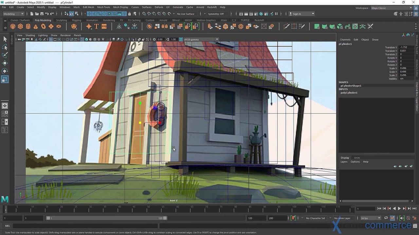This screenshot has width=419, height=235.
Task: Create a Polygon Torus from shelf
Action: point(43,26)
